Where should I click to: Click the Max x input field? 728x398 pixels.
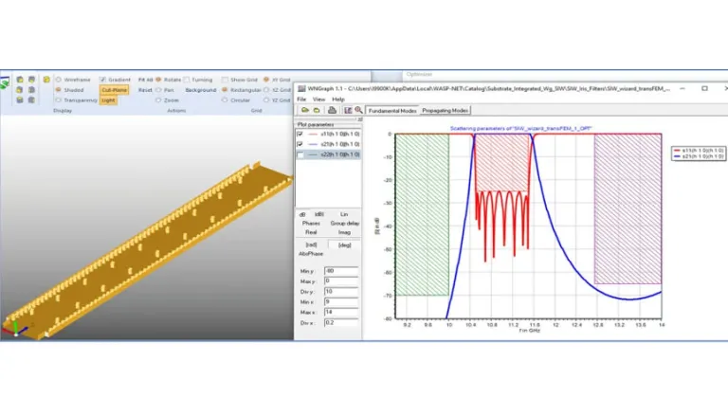tap(341, 312)
